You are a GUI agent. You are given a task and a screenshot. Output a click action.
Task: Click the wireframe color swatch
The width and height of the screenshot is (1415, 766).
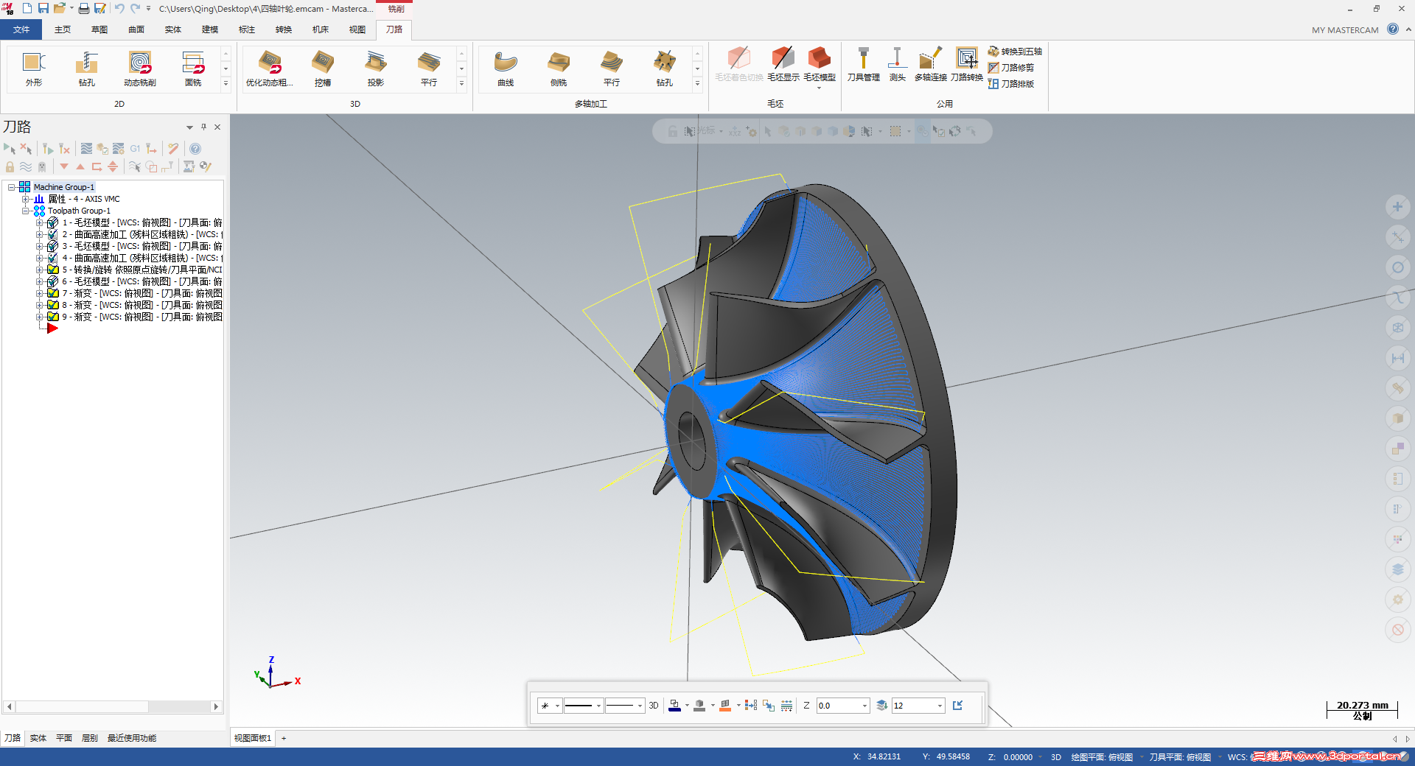click(674, 706)
